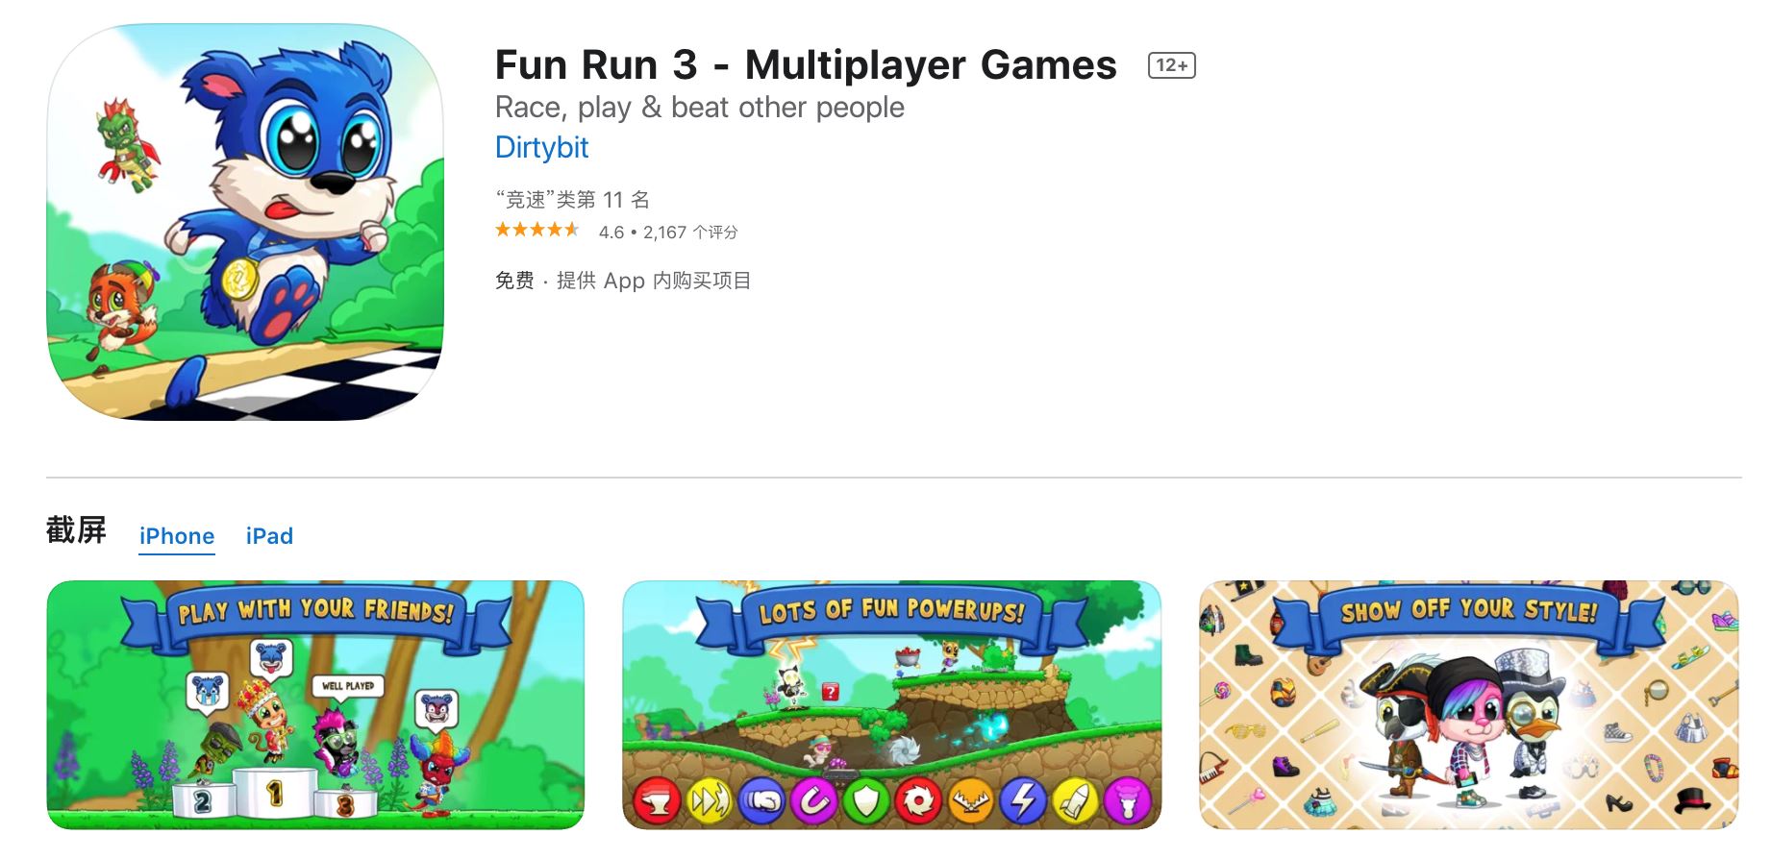Open the Show Off Your Style screenshot
The image size is (1771, 859).
pyautogui.click(x=1468, y=704)
